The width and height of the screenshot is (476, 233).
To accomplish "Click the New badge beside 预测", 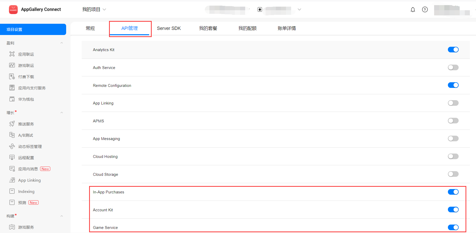I will pyautogui.click(x=33, y=203).
